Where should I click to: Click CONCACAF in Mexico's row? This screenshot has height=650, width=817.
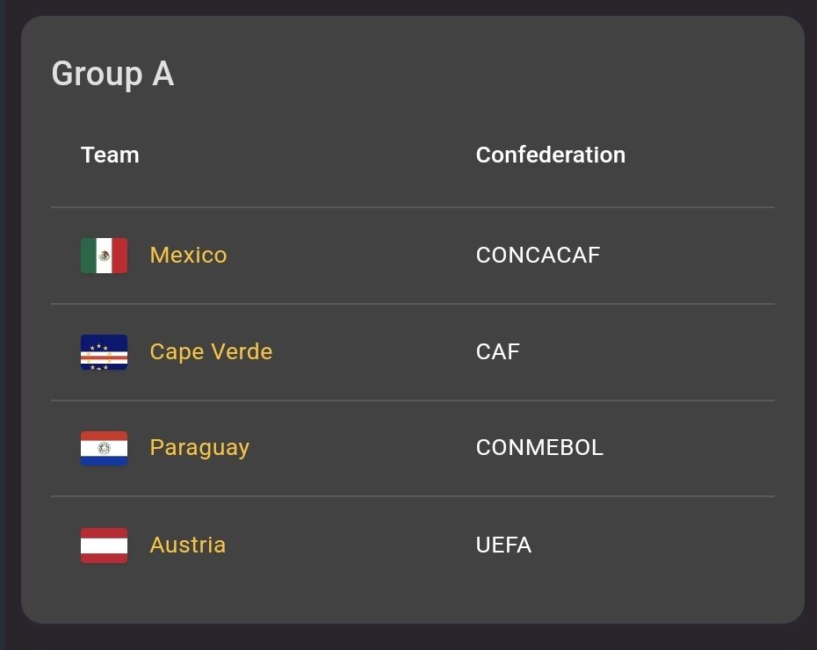538,256
